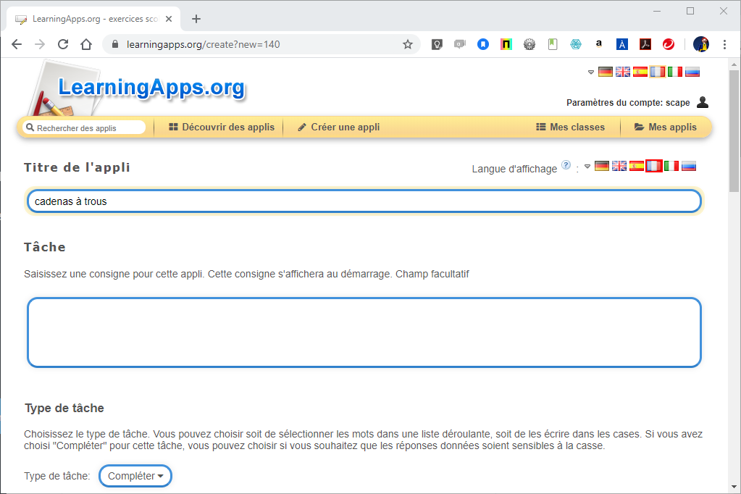Screen dimensions: 741x494
Task: Open the green-ribbon bookmark page extension
Action: coord(553,44)
